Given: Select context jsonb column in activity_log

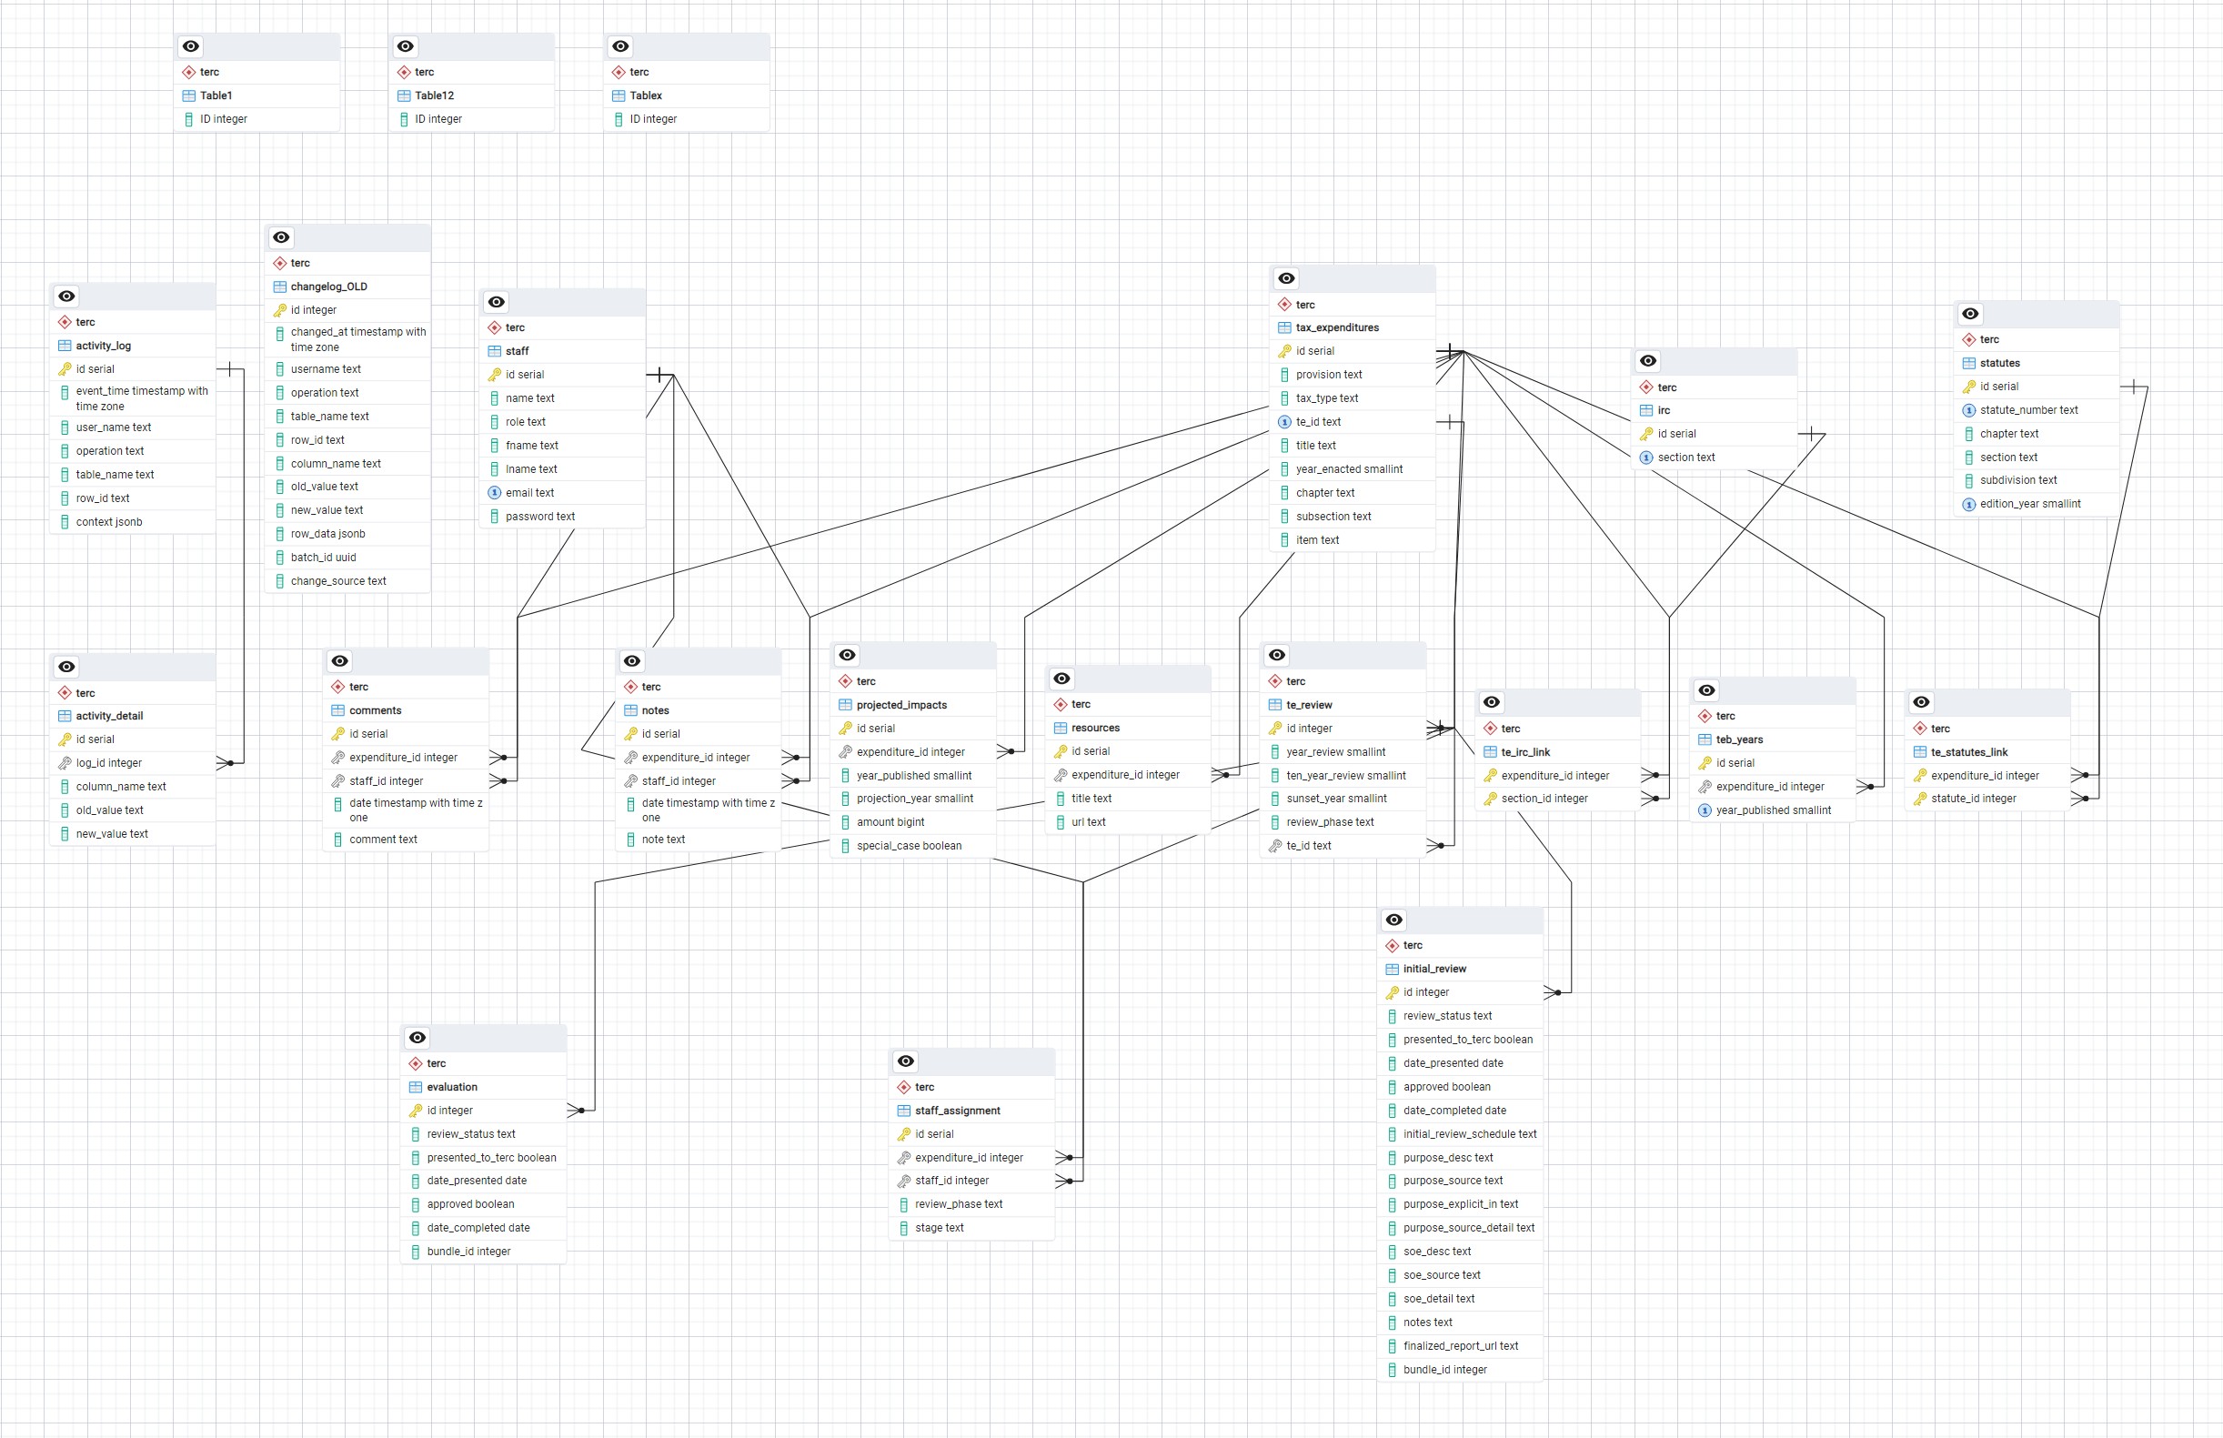Looking at the screenshot, I should [109, 523].
